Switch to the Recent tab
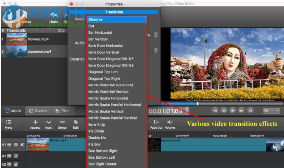Image resolution: width=284 pixels, height=168 pixels. click(38, 111)
